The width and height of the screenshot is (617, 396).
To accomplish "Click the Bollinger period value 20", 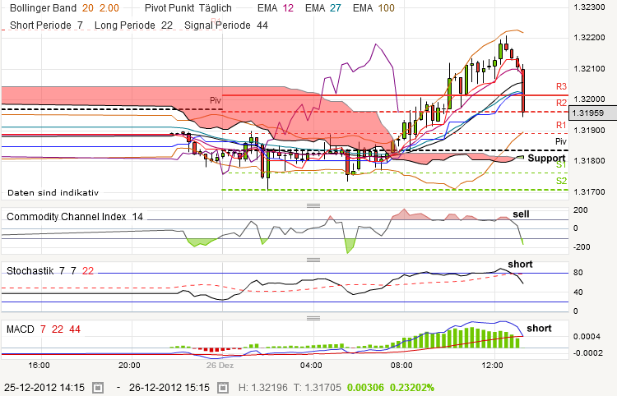I will 88,8.
